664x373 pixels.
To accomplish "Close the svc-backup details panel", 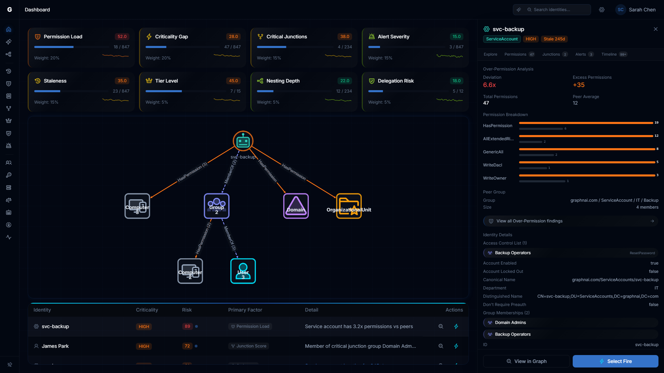I will tap(655, 29).
